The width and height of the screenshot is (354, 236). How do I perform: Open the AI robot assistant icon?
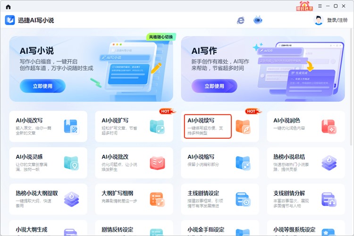258,20
